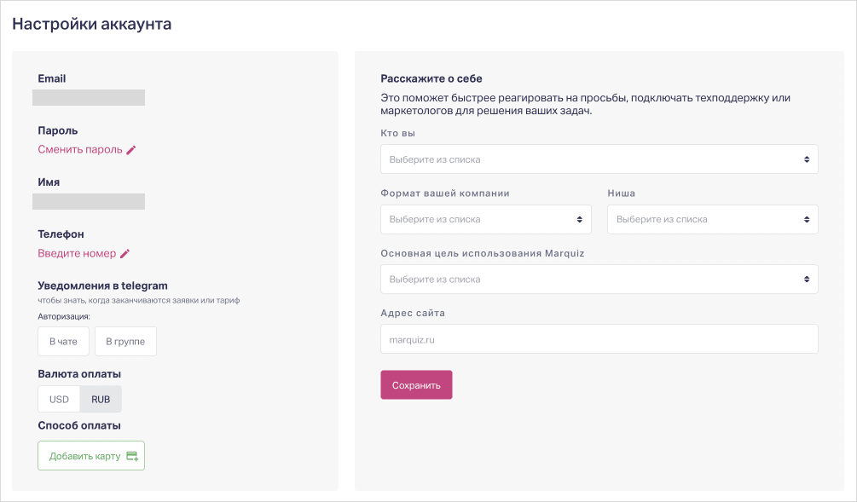Choose В группе telegram authorization
Screen dimensions: 857x502
[x=125, y=342]
